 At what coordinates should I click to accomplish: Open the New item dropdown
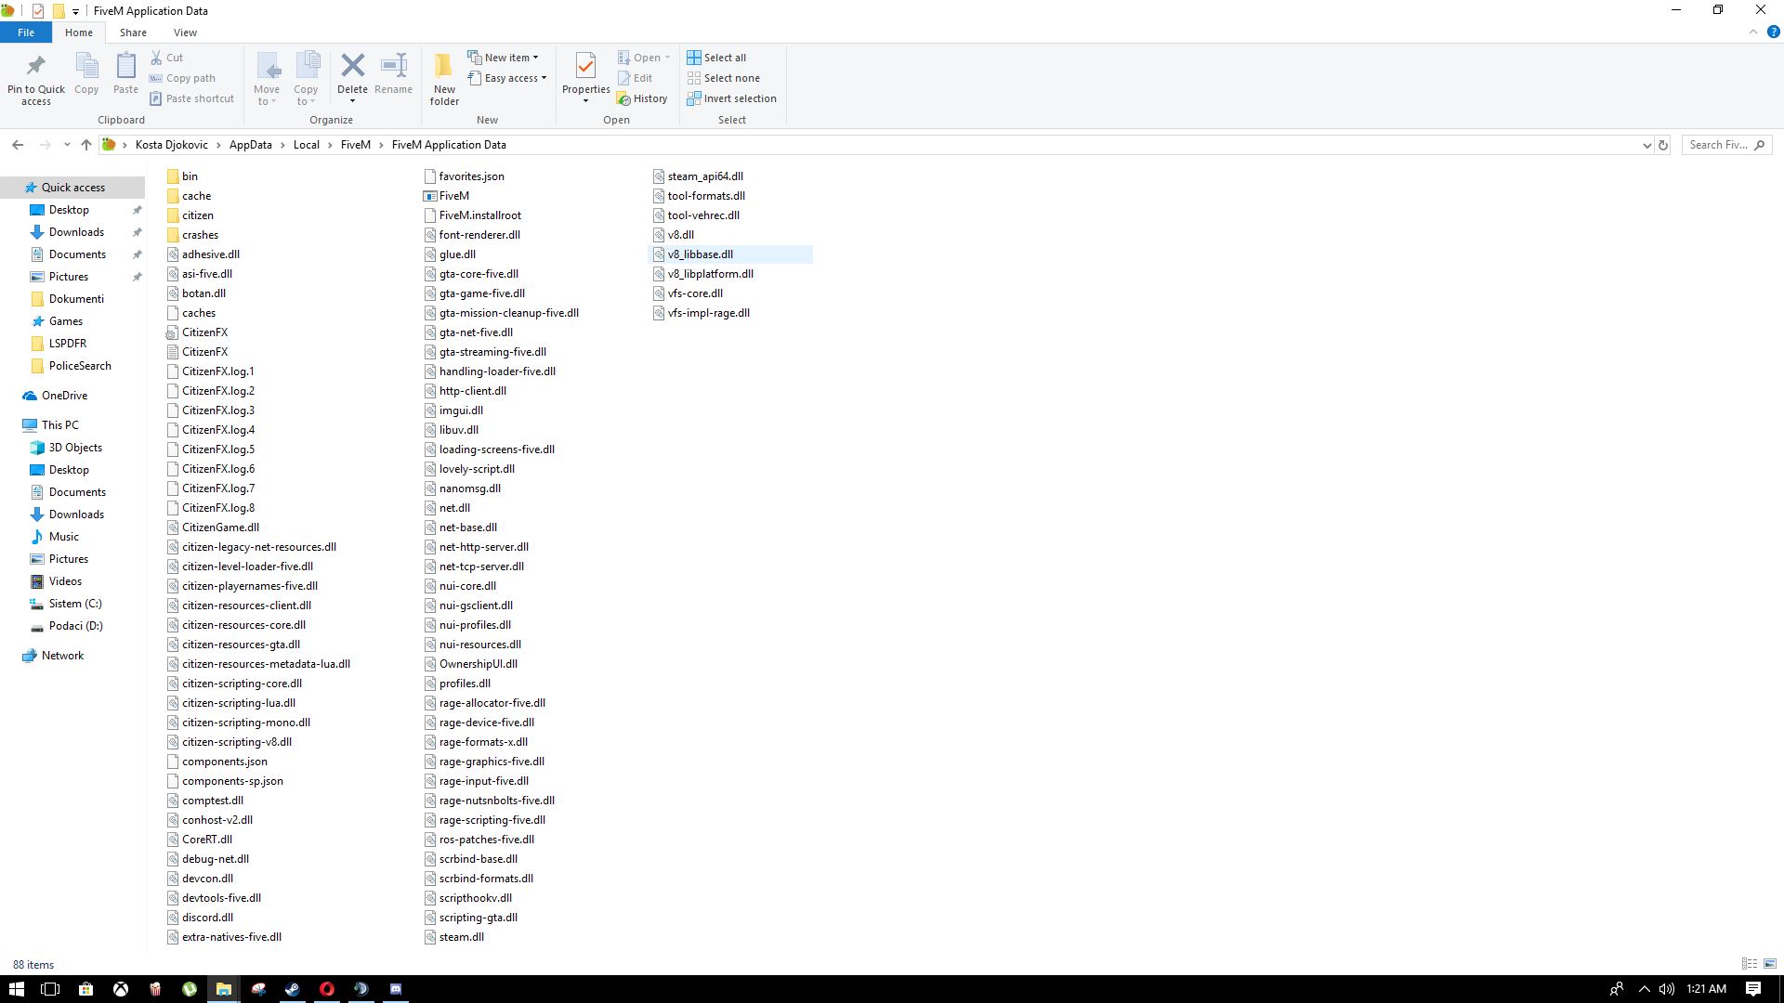(503, 58)
